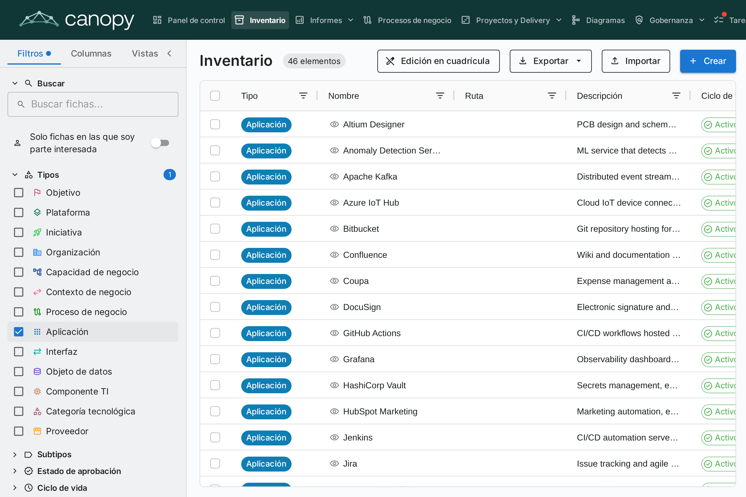The height and width of the screenshot is (497, 746).
Task: Check the Plataforma type filter
Action: click(19, 212)
